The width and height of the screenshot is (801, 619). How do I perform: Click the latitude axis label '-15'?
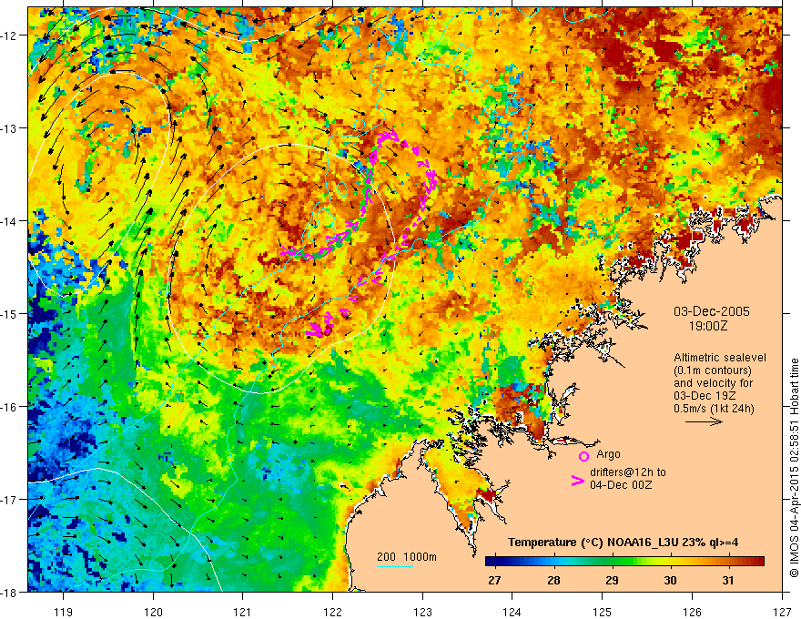(10, 313)
